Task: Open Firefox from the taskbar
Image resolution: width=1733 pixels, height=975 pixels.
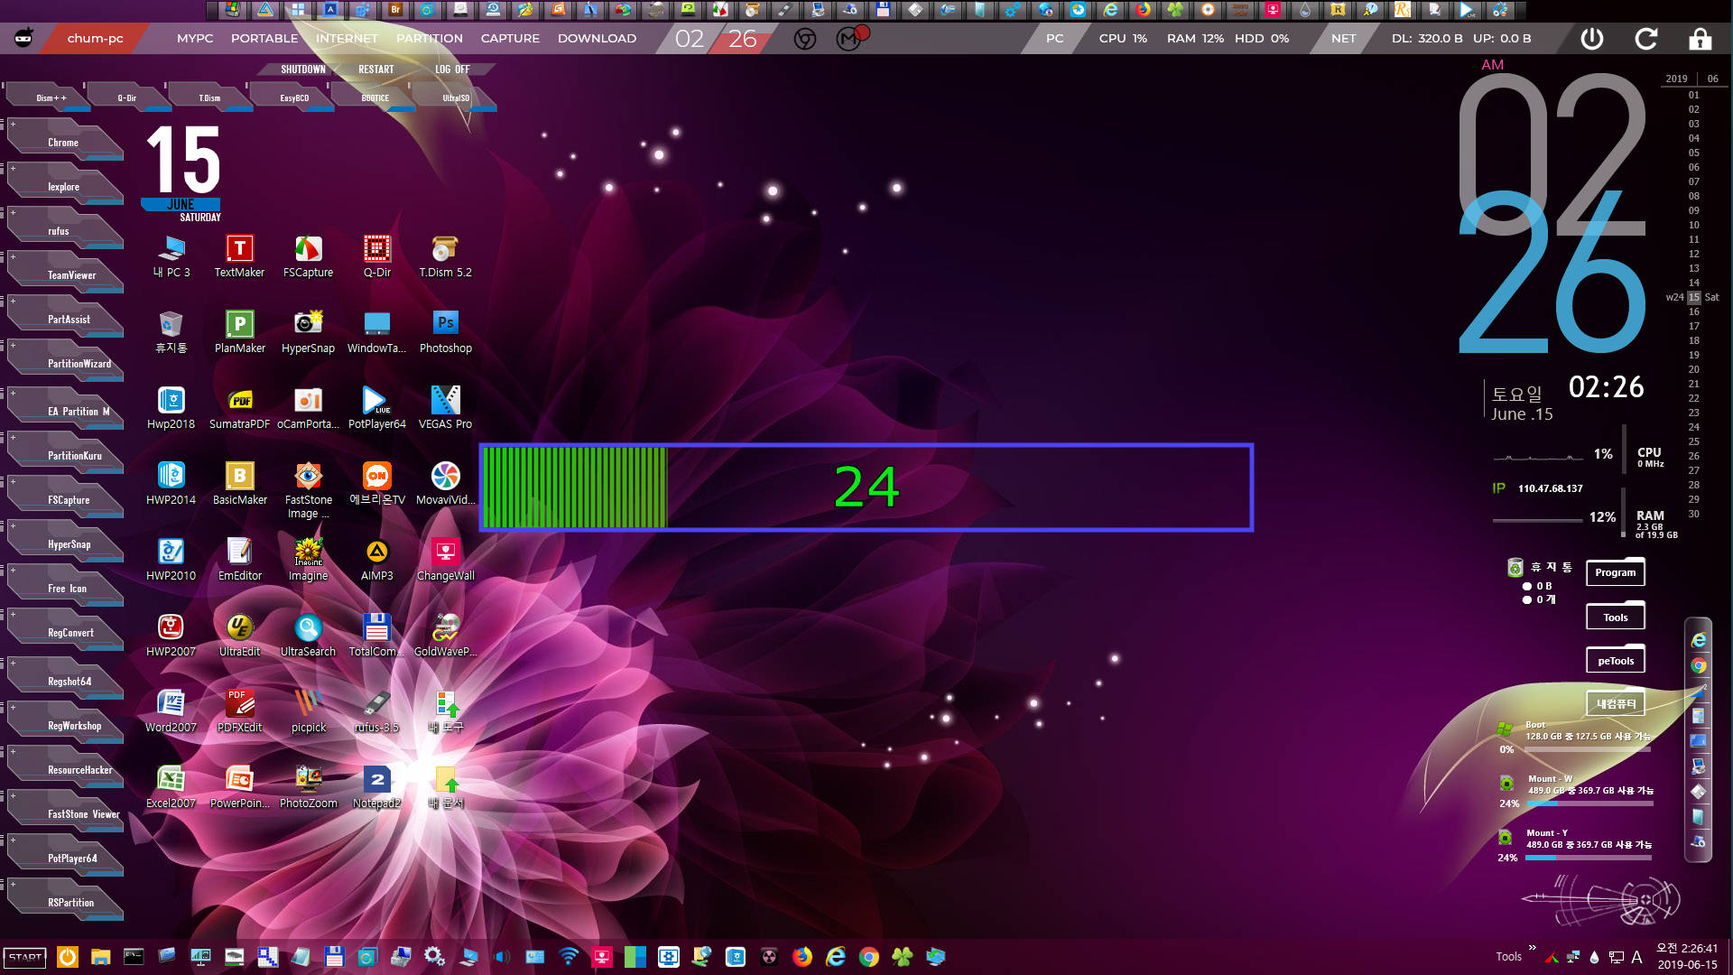Action: coord(802,957)
